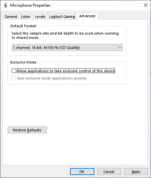
Task: Go to the Logitech Gaming tab
Action: (x=62, y=17)
